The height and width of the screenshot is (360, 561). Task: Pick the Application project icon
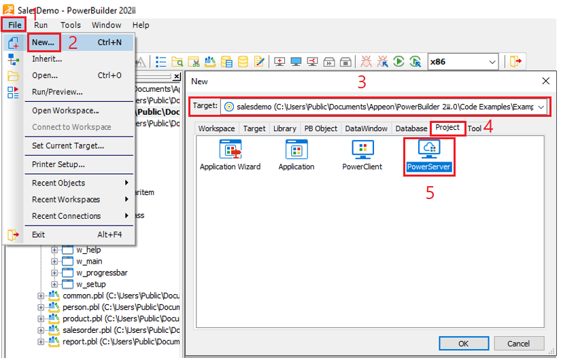pos(296,156)
